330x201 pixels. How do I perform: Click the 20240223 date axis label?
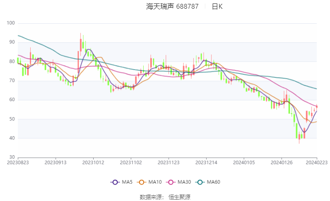point(317,163)
